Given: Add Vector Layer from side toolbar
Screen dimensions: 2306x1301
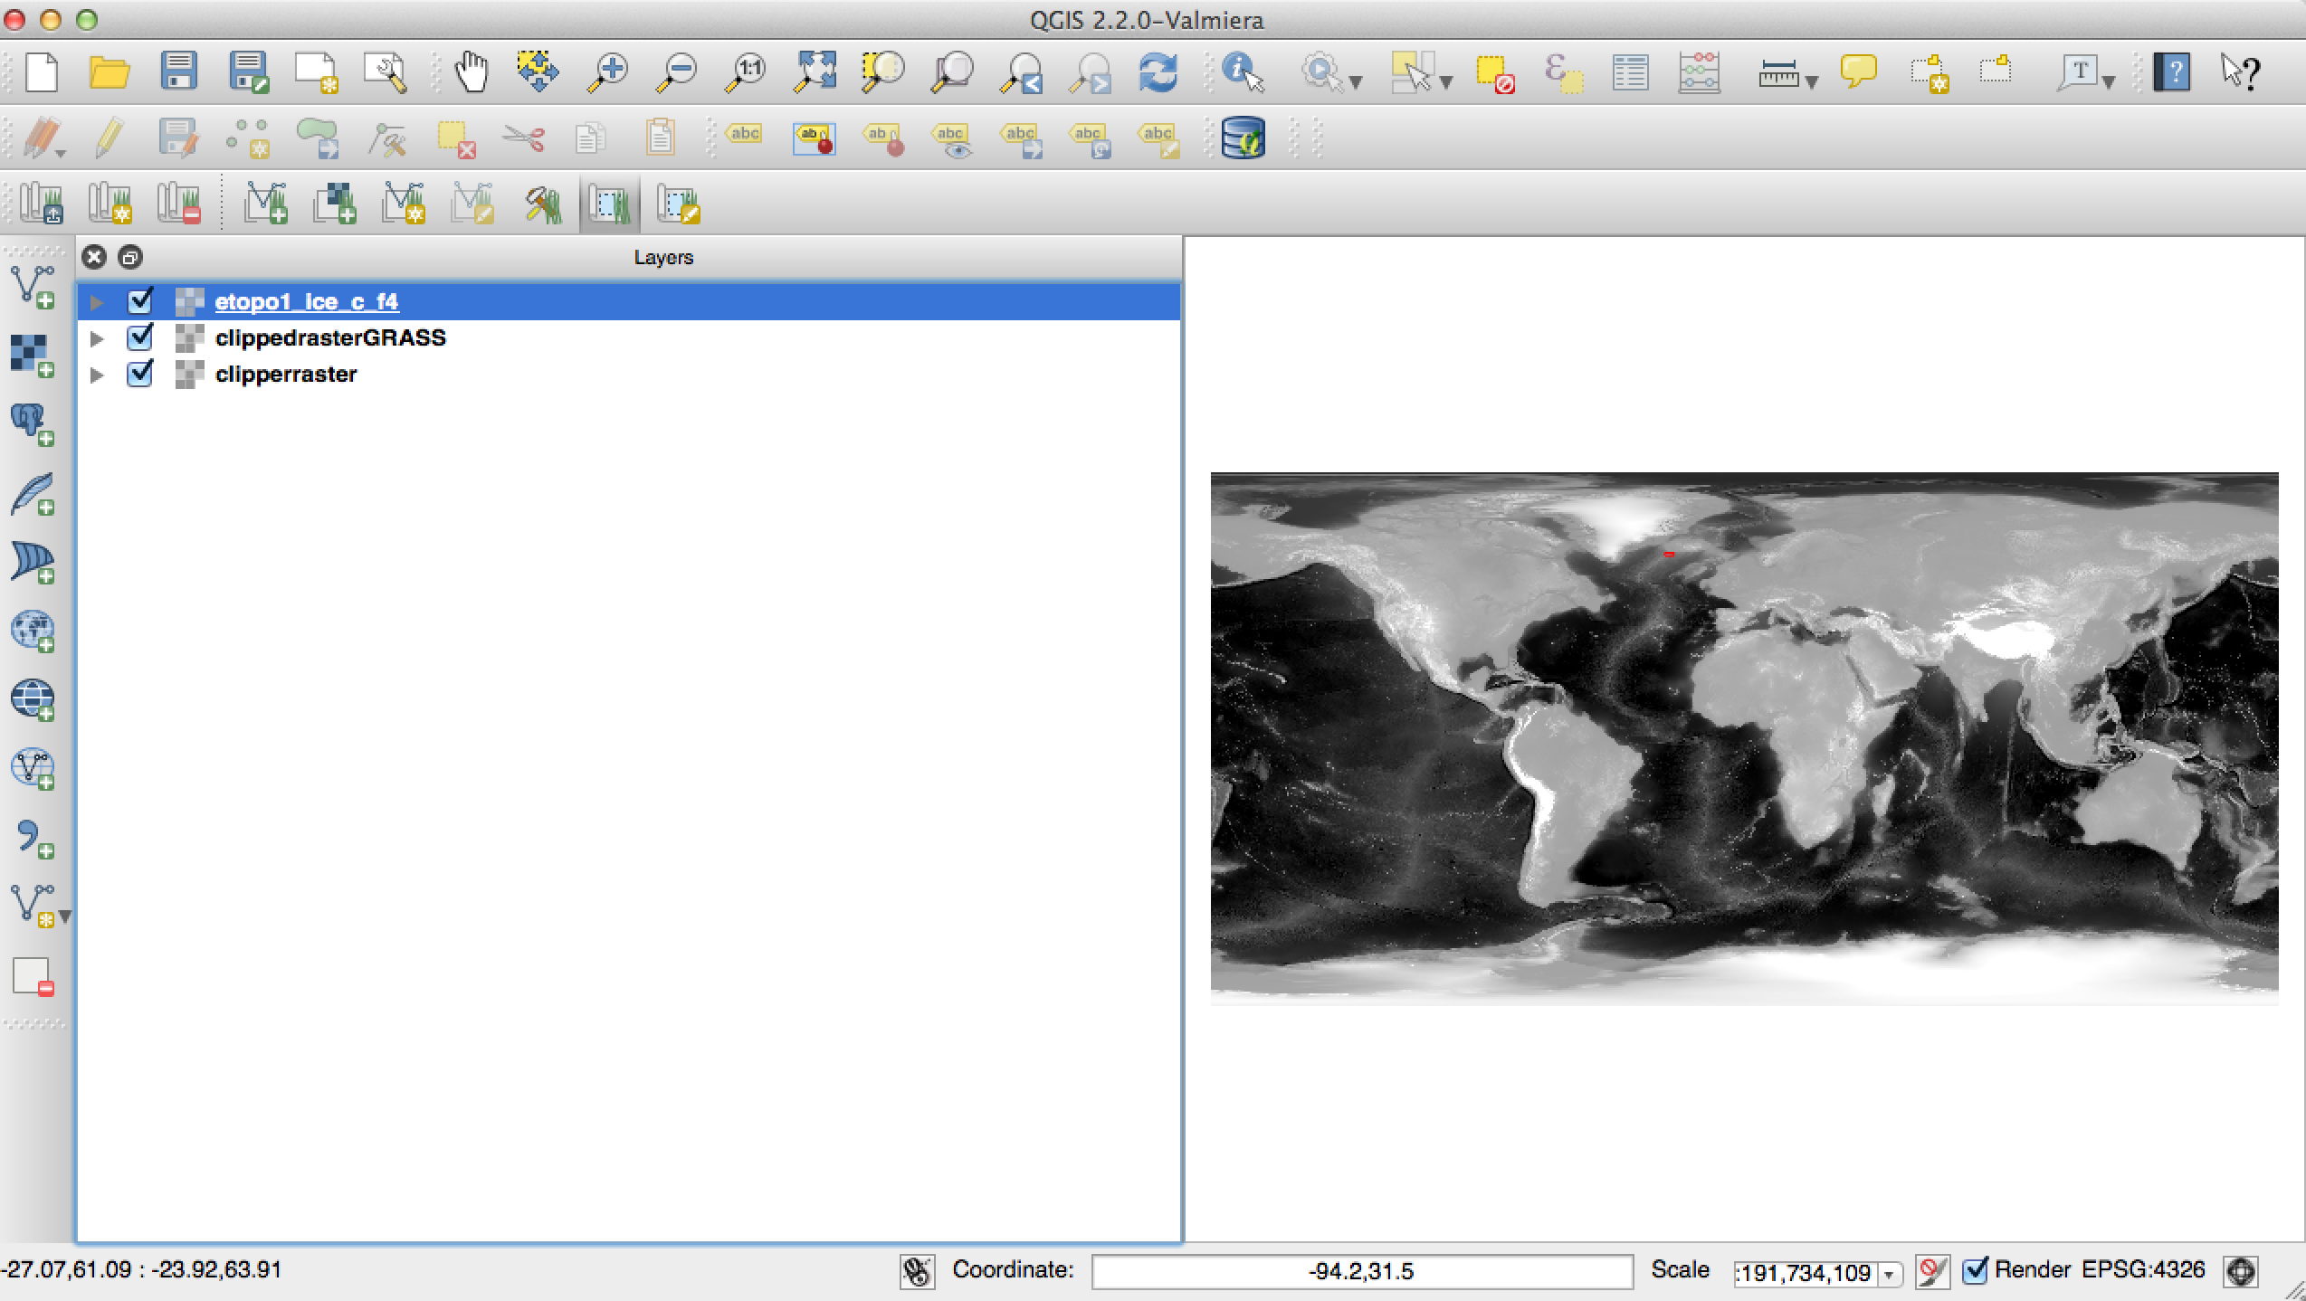Looking at the screenshot, I should click(x=33, y=287).
